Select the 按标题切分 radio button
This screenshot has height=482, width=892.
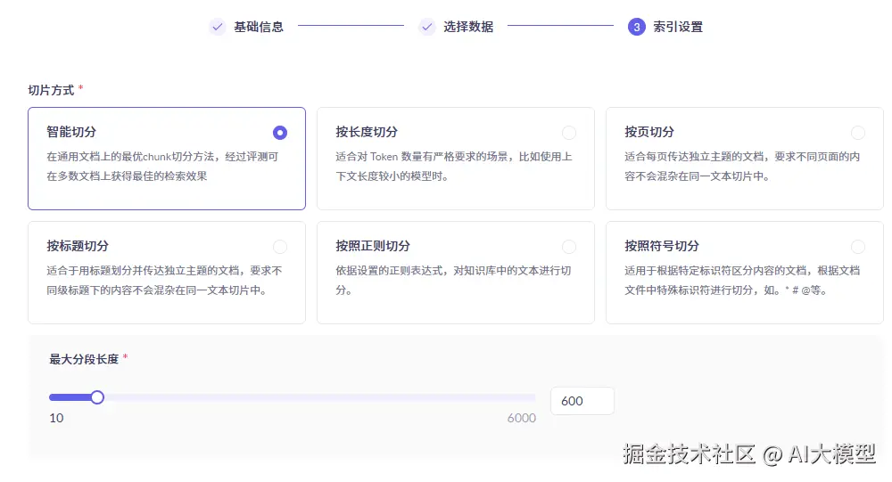pyautogui.click(x=280, y=247)
